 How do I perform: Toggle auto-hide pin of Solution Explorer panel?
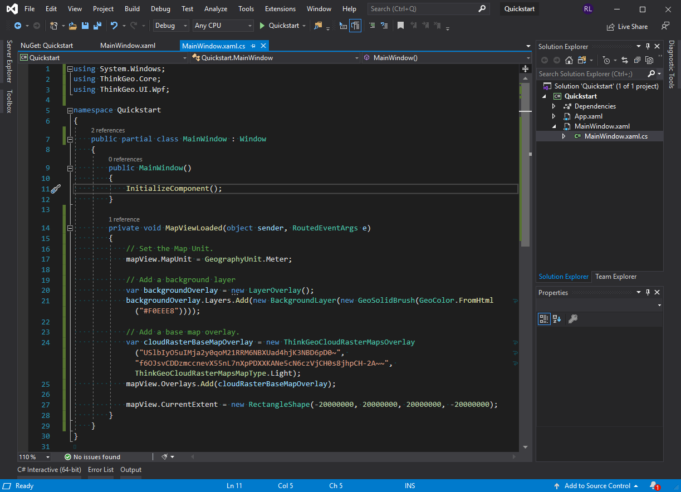click(648, 47)
